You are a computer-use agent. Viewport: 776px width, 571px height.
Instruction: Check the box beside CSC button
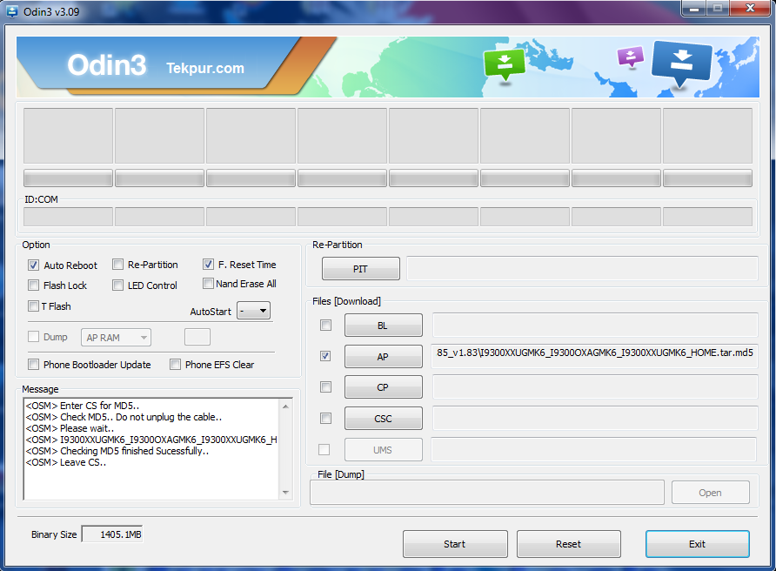coord(325,419)
